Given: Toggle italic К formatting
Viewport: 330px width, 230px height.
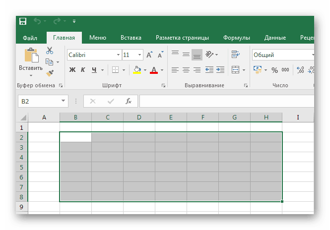Looking at the screenshot, I should point(83,70).
